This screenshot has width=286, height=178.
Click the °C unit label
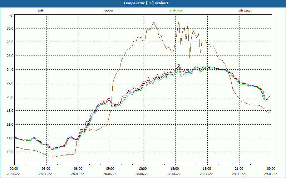[11, 16]
